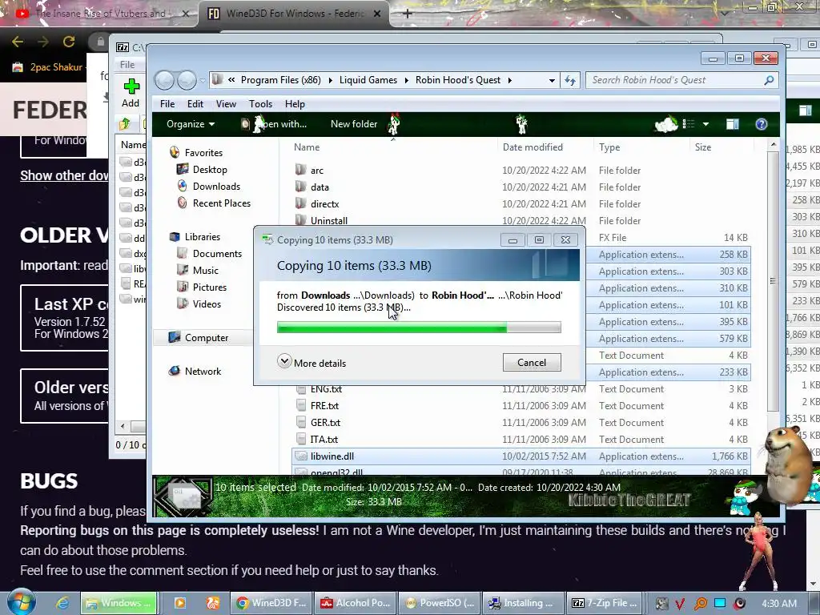Create a New folder
820x615 pixels.
353,124
